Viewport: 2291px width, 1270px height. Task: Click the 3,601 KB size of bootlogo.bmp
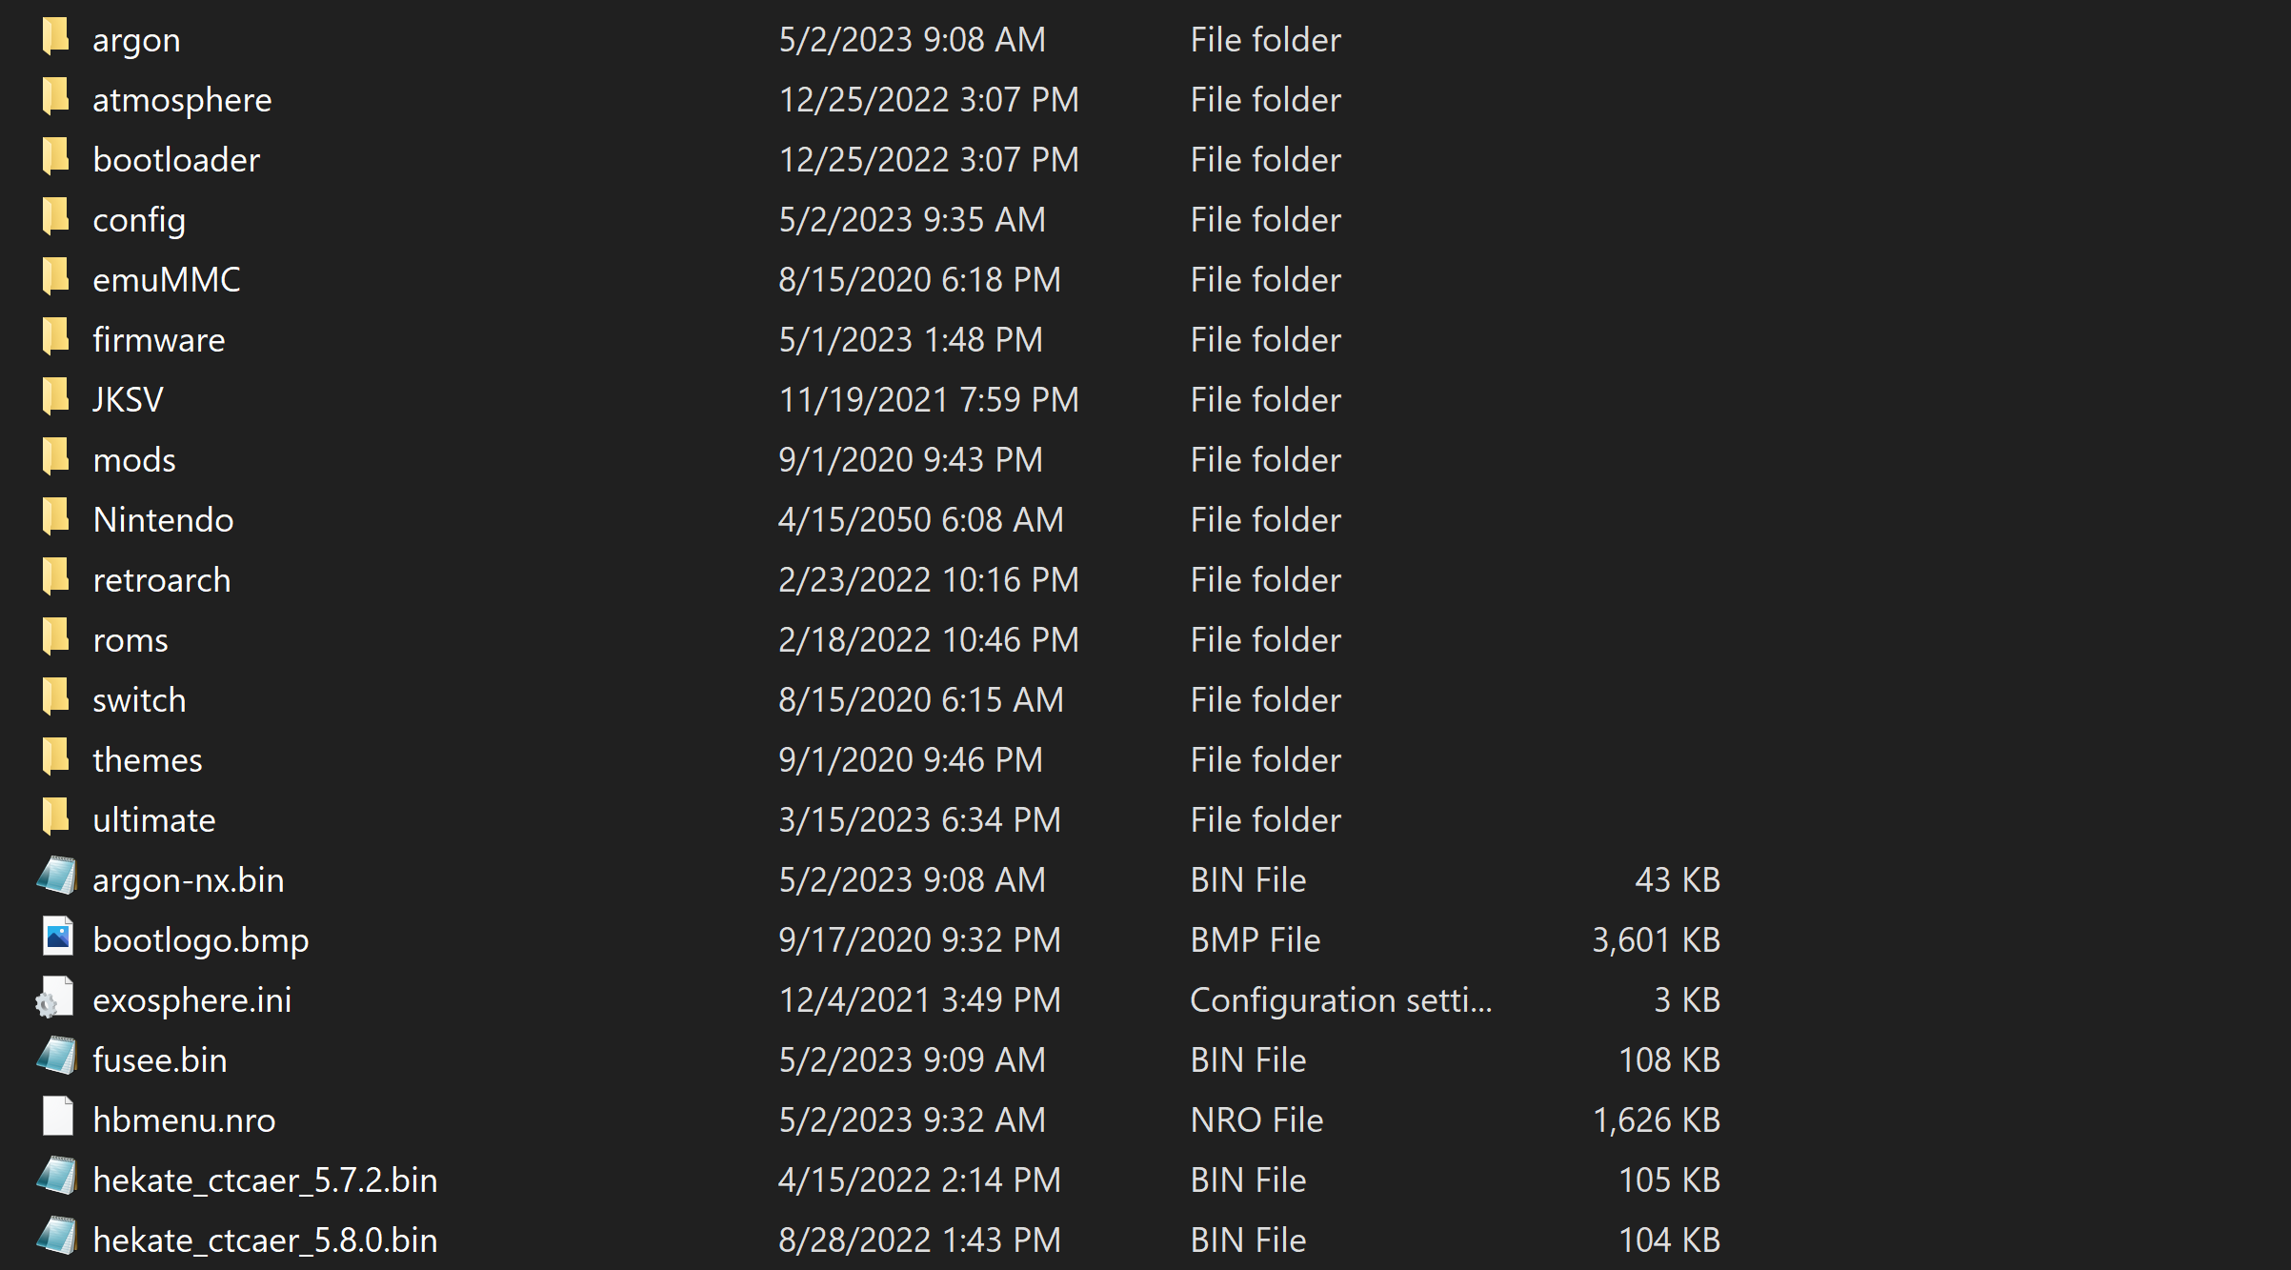(1656, 939)
